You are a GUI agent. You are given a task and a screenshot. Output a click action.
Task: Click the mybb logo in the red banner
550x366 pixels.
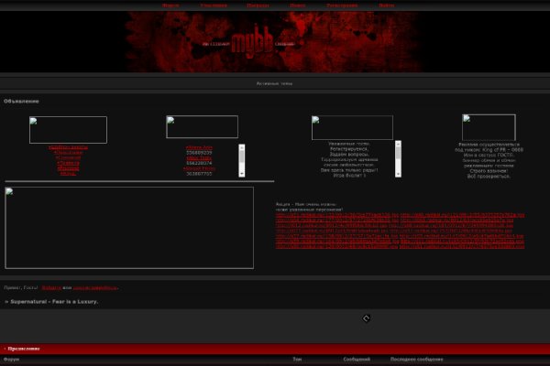pyautogui.click(x=225, y=40)
